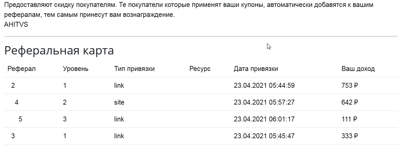
Task: Click the Дата привязки column header
Action: (256, 69)
